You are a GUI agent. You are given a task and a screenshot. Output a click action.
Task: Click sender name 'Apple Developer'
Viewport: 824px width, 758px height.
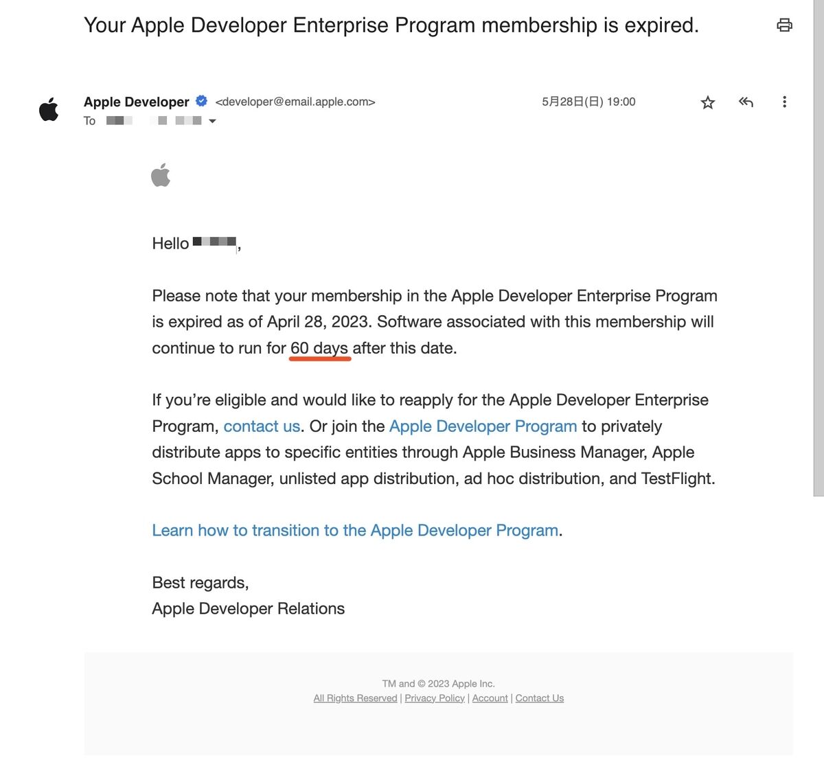tap(136, 102)
